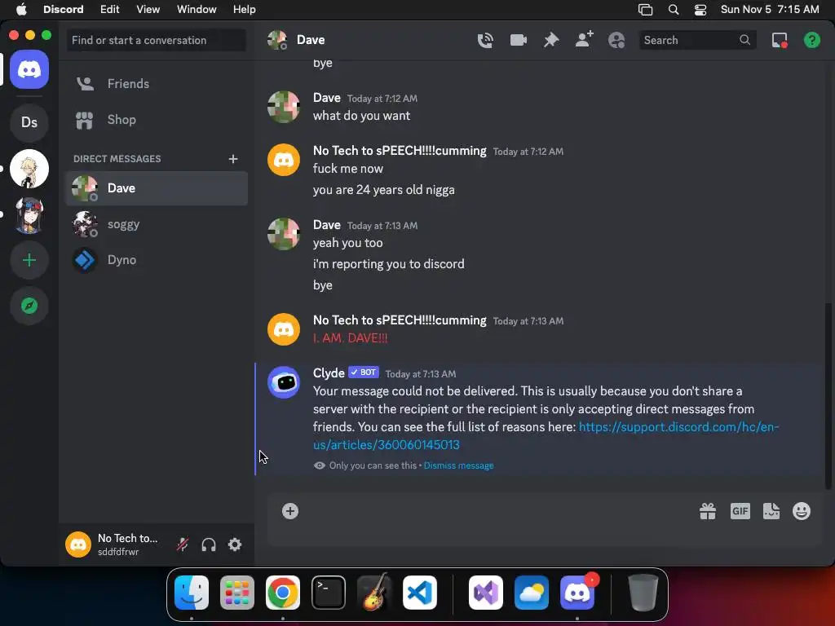The height and width of the screenshot is (626, 835).
Task: Open Help question mark icon
Action: point(812,40)
